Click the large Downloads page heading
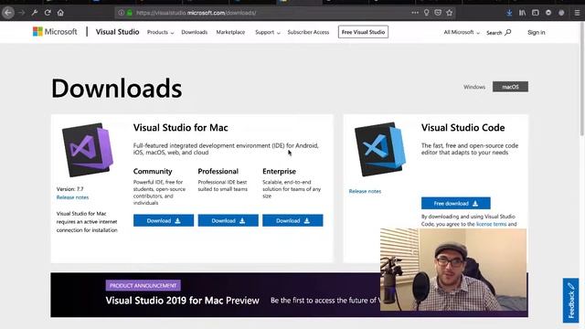The width and height of the screenshot is (585, 329). 116,89
